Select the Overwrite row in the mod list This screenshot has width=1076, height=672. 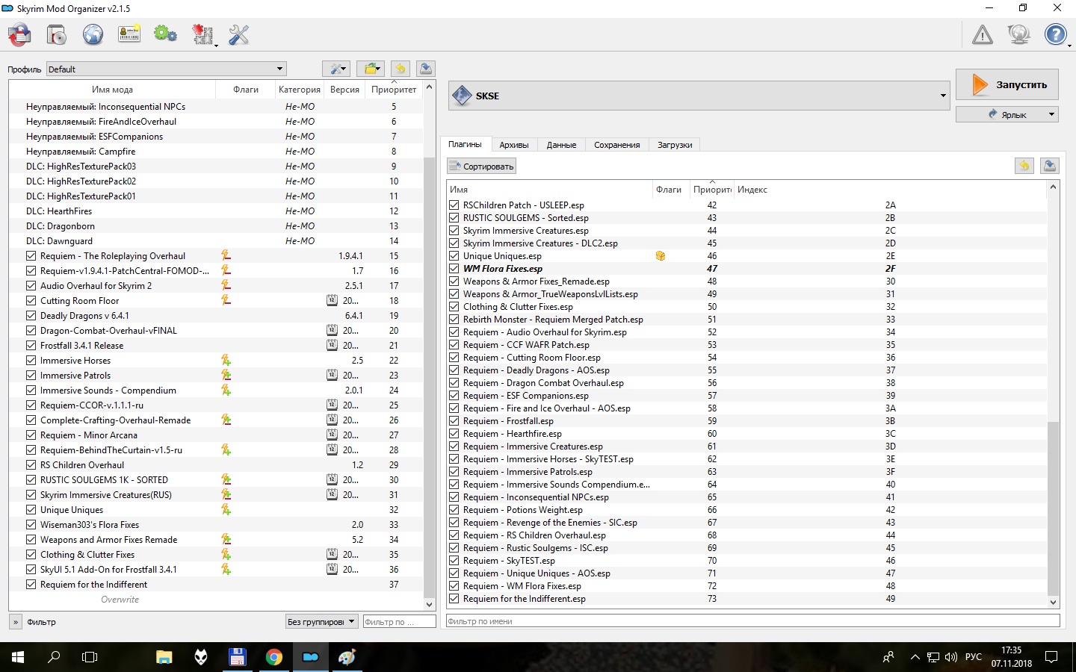tap(216, 600)
